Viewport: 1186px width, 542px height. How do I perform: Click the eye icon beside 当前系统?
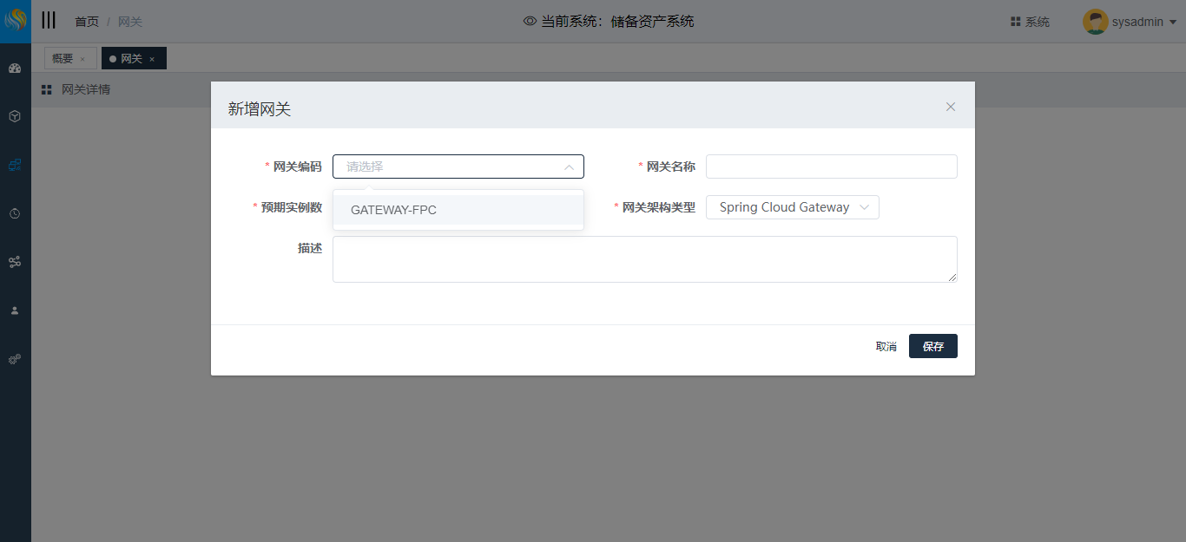530,22
